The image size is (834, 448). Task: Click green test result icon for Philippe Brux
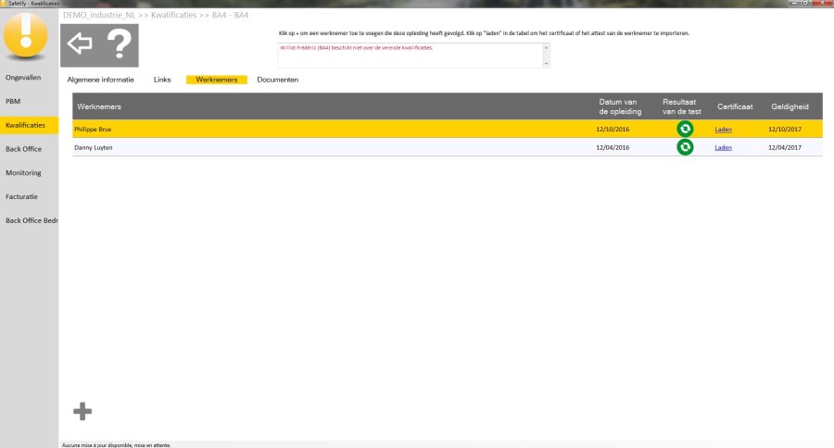(x=685, y=130)
